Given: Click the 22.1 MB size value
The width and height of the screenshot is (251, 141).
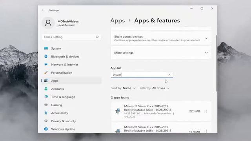Looking at the screenshot, I should coord(195,111).
